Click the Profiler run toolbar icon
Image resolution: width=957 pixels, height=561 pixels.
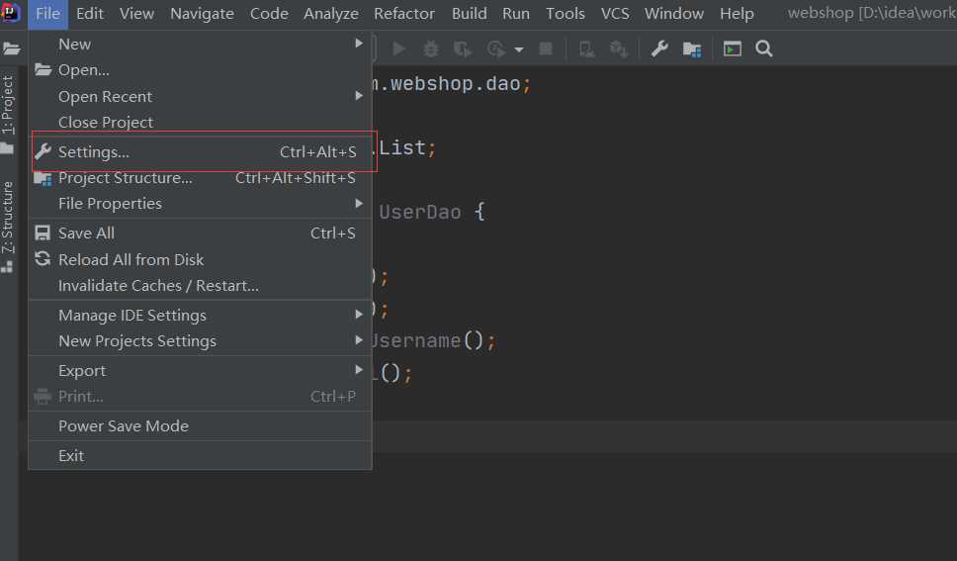[x=495, y=48]
